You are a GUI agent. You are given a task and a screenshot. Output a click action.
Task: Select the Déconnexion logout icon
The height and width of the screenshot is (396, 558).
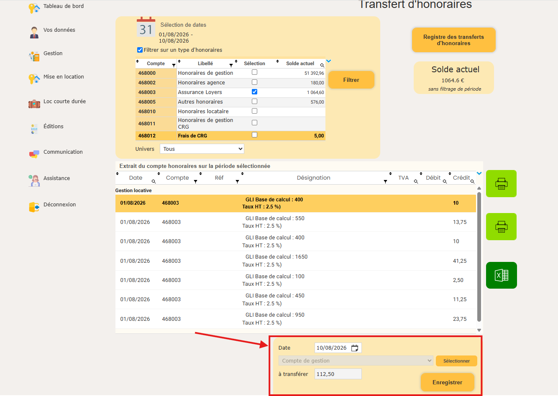tap(34, 207)
